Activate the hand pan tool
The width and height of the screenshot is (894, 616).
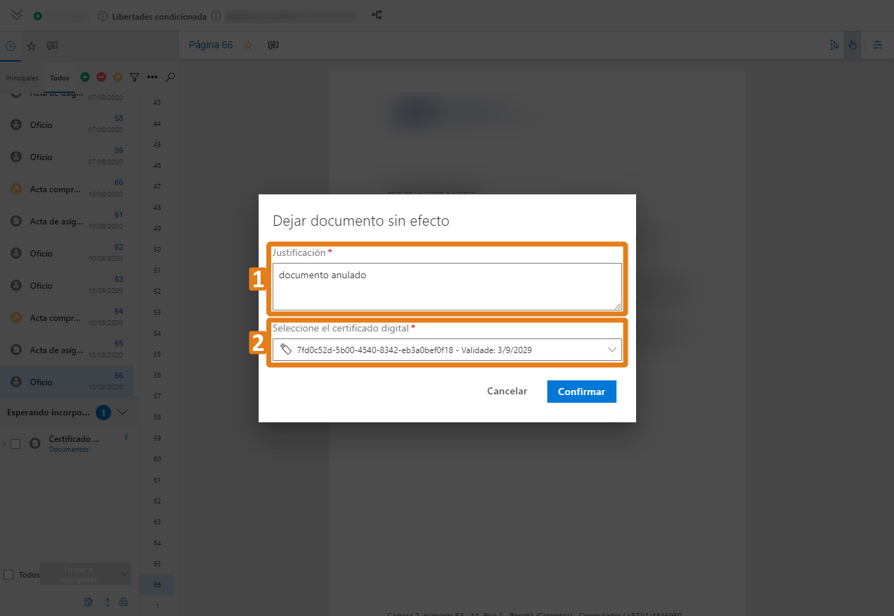click(852, 45)
